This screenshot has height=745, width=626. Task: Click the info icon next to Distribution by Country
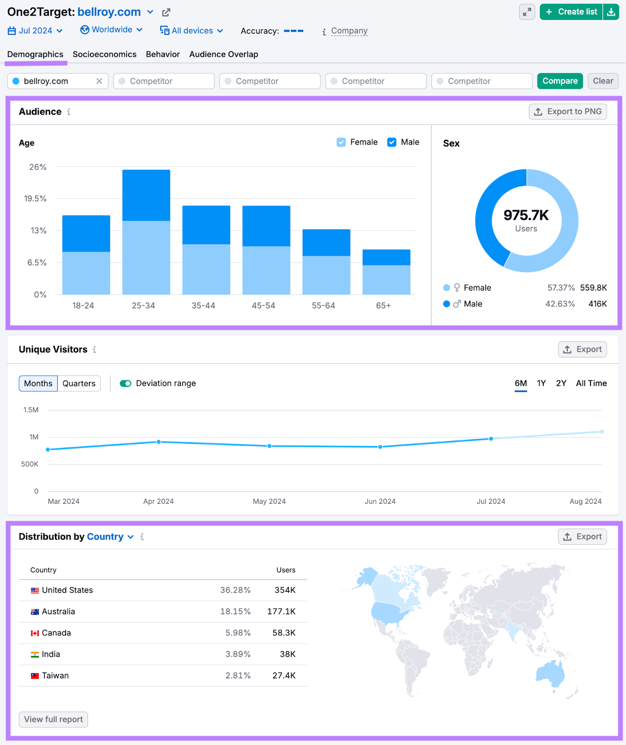pyautogui.click(x=142, y=537)
